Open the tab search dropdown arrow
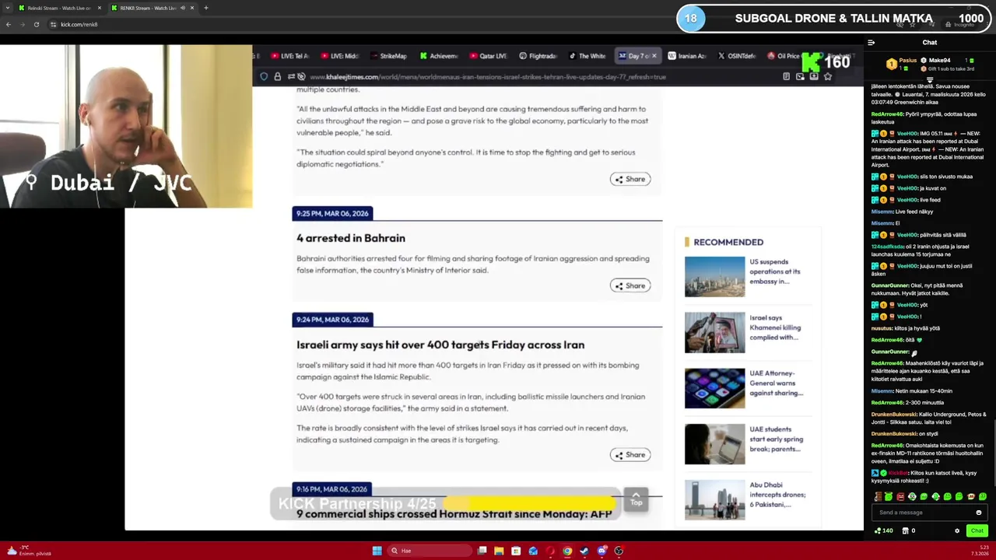996x560 pixels. (7, 8)
